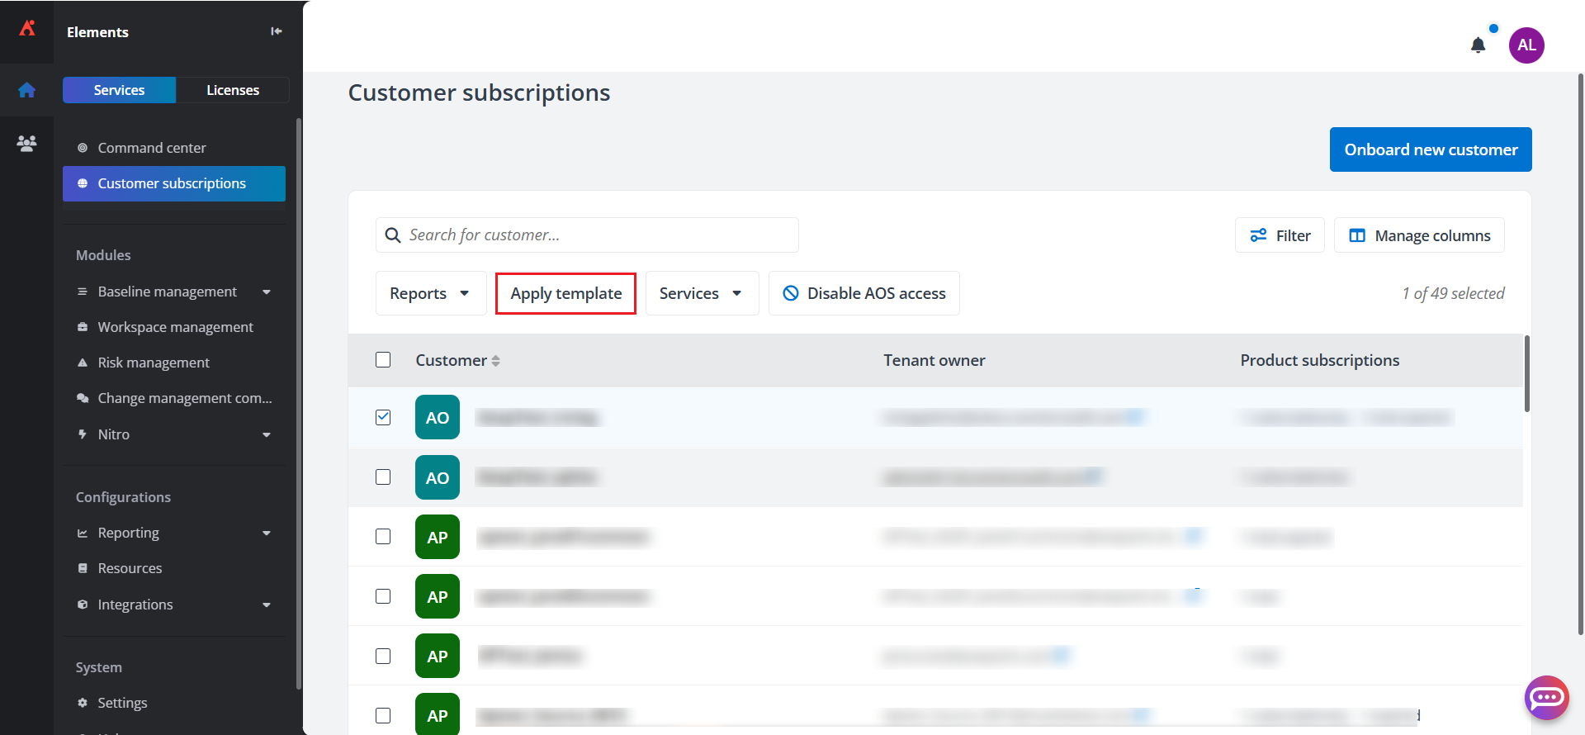Check the first AP customer row checkbox
The image size is (1585, 735).
(383, 537)
